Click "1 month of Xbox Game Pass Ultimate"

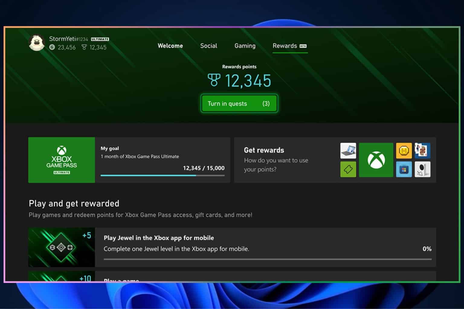140,156
